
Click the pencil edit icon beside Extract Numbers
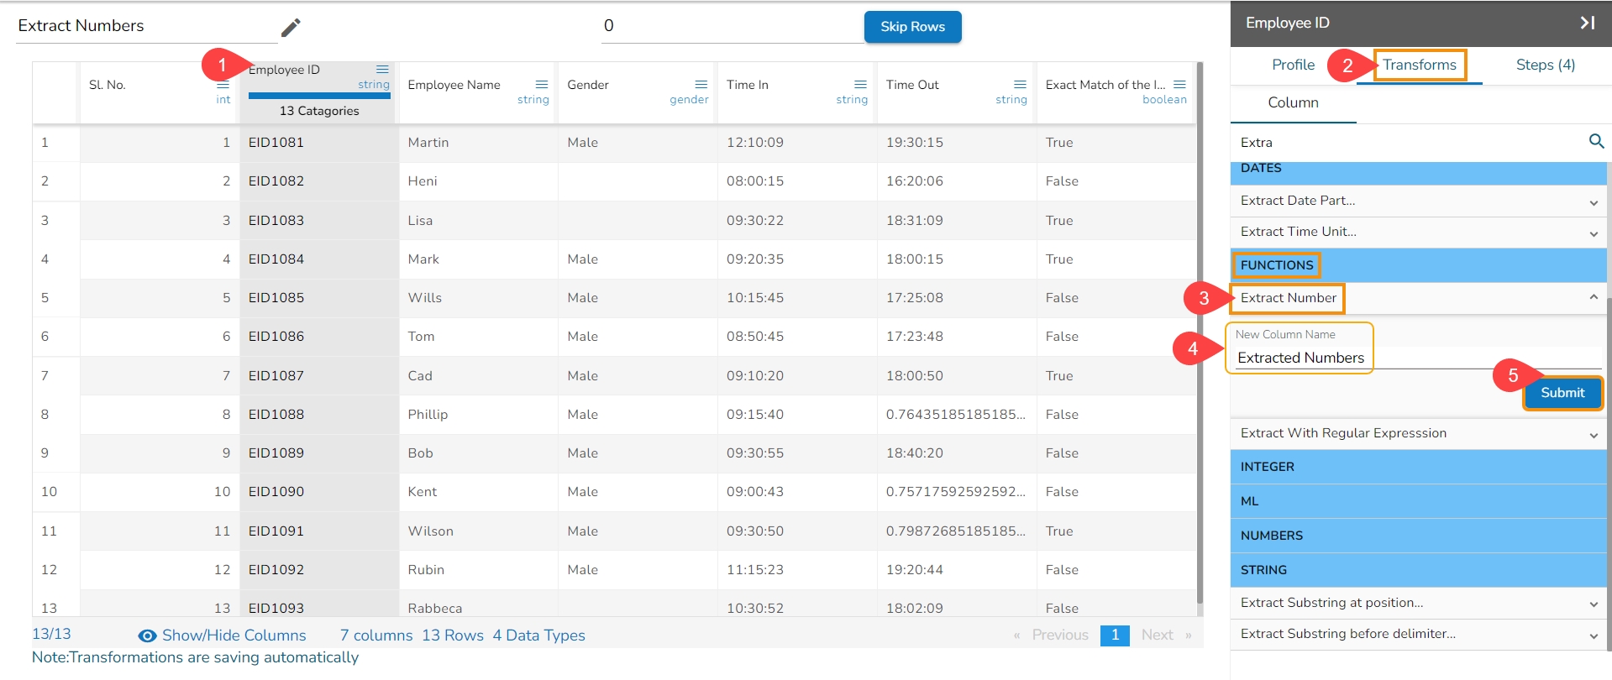[291, 28]
